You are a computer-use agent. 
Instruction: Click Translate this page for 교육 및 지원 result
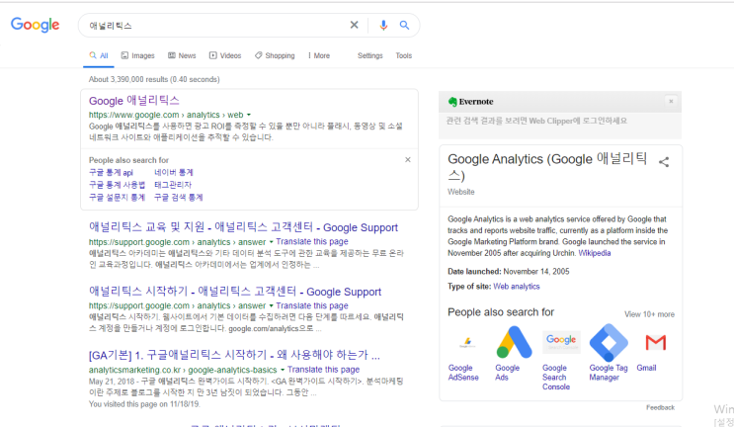click(312, 241)
